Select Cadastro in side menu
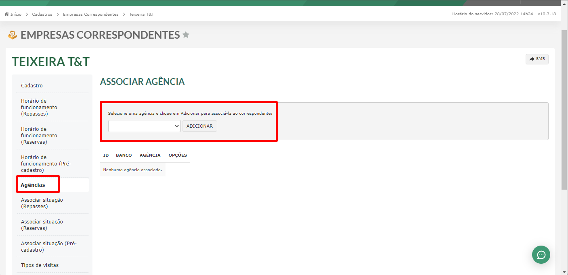The width and height of the screenshot is (568, 275). click(32, 85)
